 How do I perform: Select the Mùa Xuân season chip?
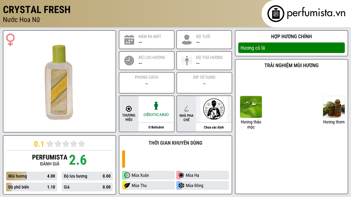(148, 175)
